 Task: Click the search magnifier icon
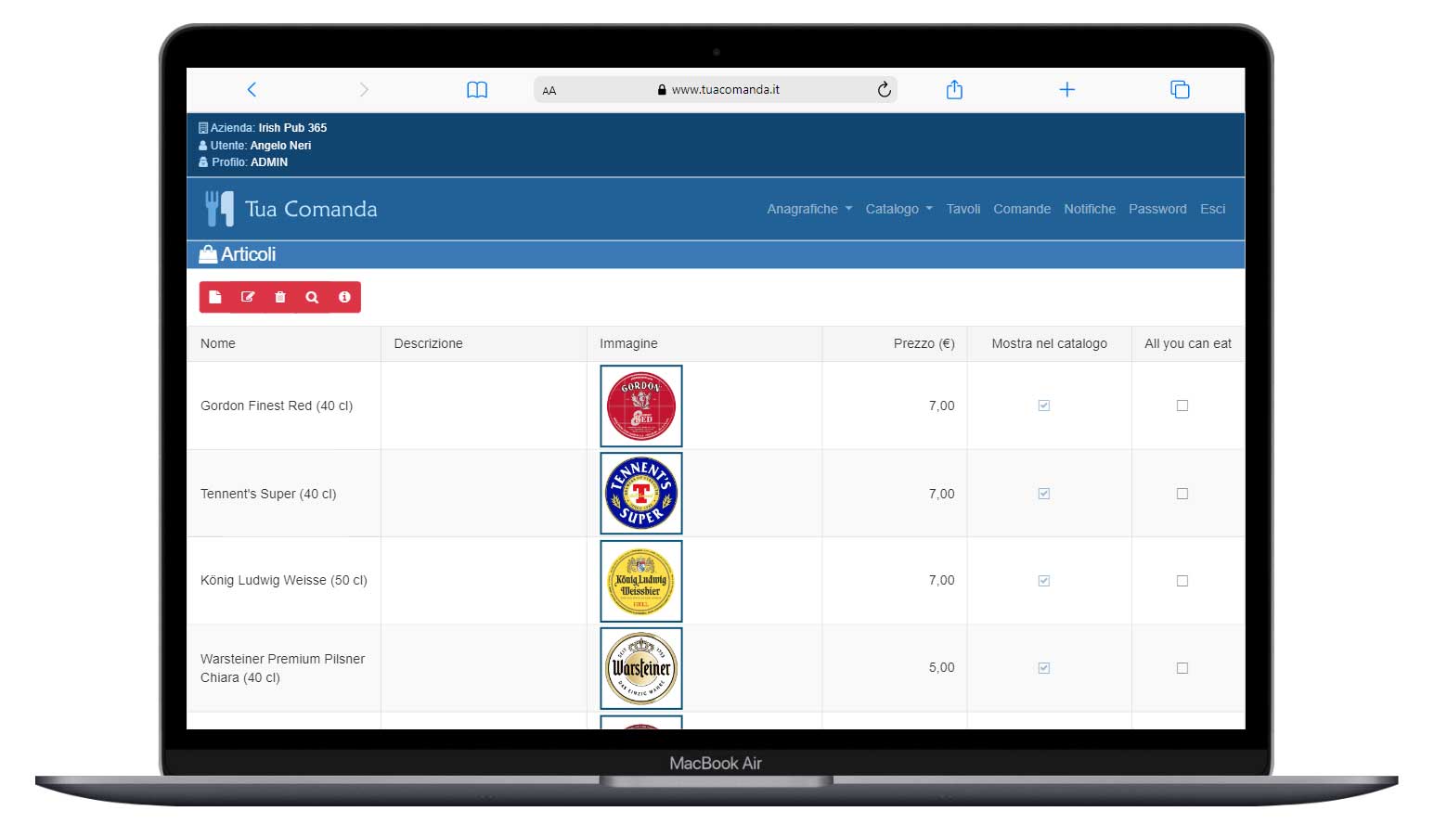pos(312,297)
